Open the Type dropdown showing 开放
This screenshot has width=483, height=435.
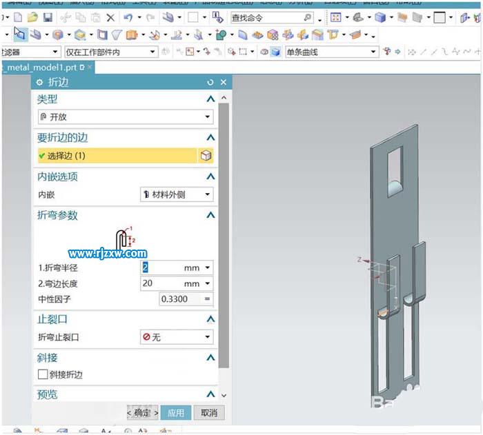126,117
